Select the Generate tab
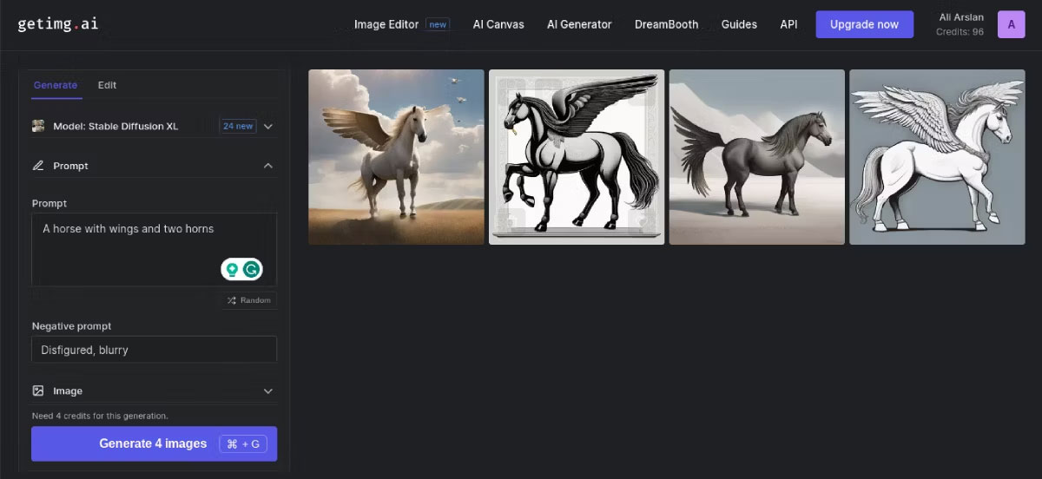Screen dimensions: 1042x479 pyautogui.click(x=55, y=85)
